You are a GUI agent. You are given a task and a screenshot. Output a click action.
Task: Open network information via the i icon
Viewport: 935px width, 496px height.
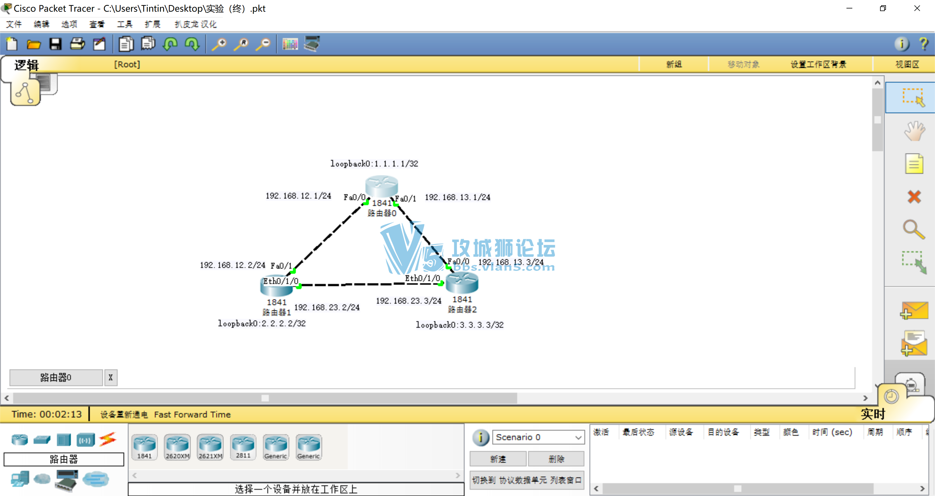(x=902, y=44)
